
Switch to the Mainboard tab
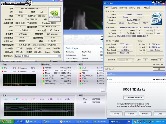click(x=123, y=8)
